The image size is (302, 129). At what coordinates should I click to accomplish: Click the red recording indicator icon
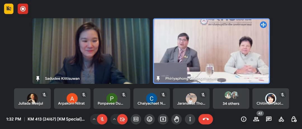pos(23,9)
